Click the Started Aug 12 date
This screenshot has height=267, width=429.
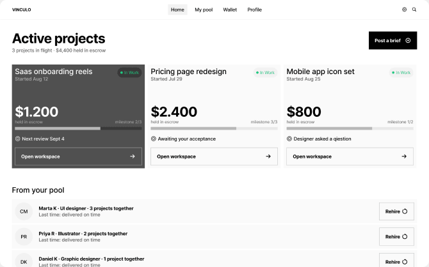(31, 79)
